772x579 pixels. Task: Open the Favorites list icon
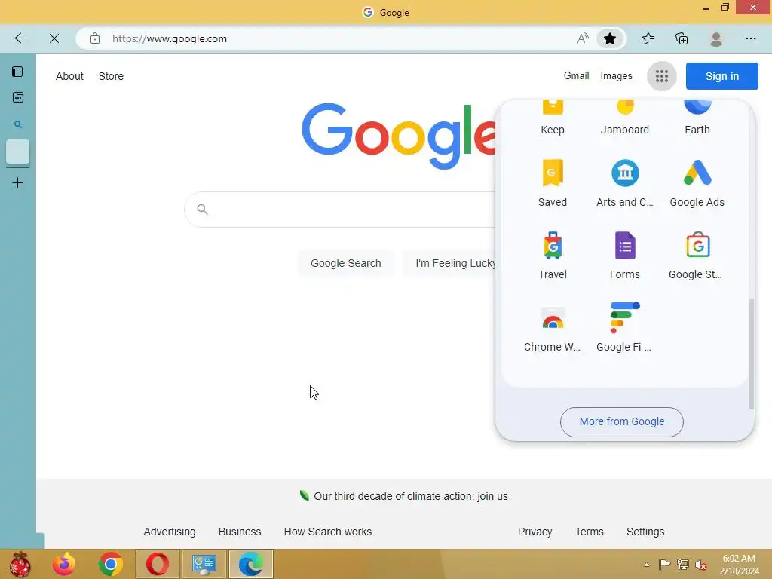[x=648, y=38]
